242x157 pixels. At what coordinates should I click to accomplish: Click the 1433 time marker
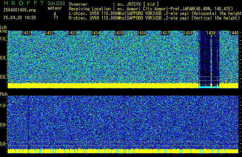(x=73, y=33)
